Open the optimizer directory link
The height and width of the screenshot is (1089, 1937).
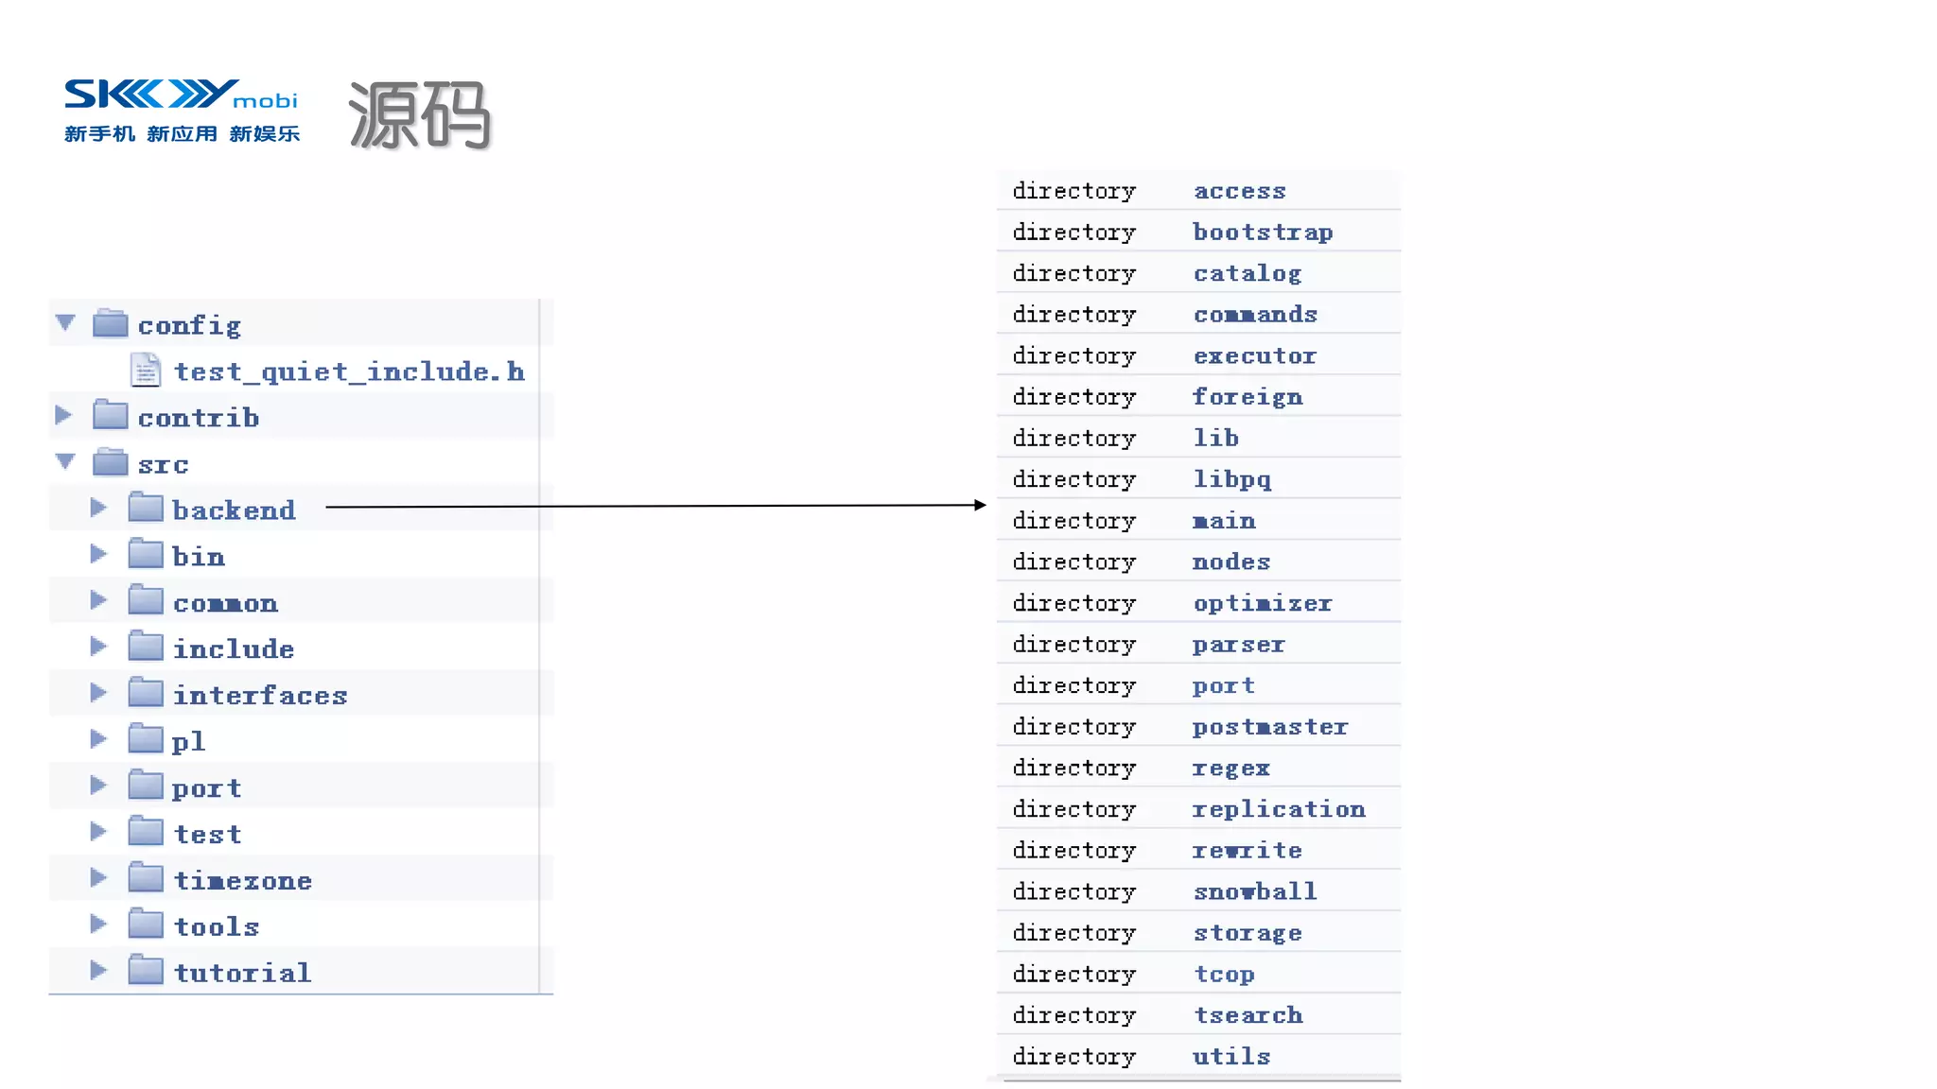(x=1262, y=603)
